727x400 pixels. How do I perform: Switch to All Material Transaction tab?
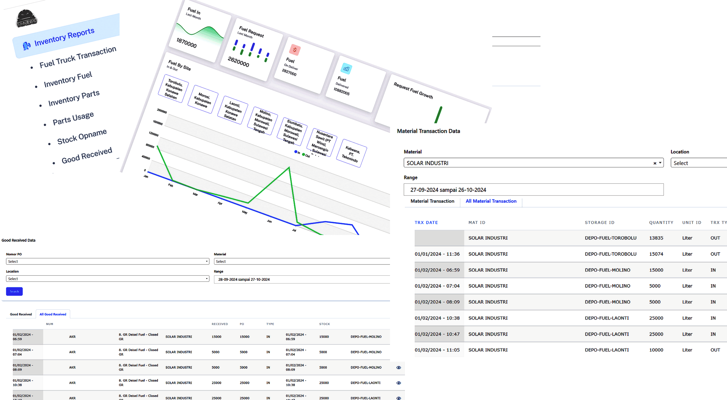pos(491,201)
